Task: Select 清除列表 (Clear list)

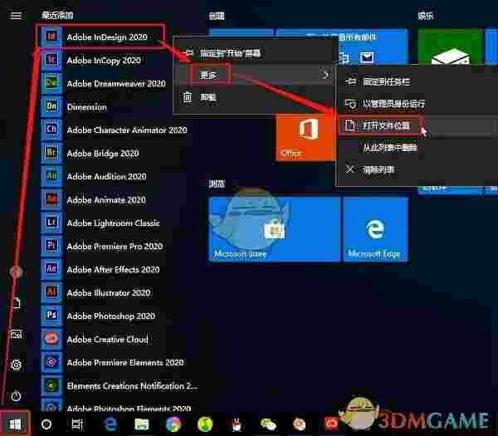Action: click(x=417, y=169)
